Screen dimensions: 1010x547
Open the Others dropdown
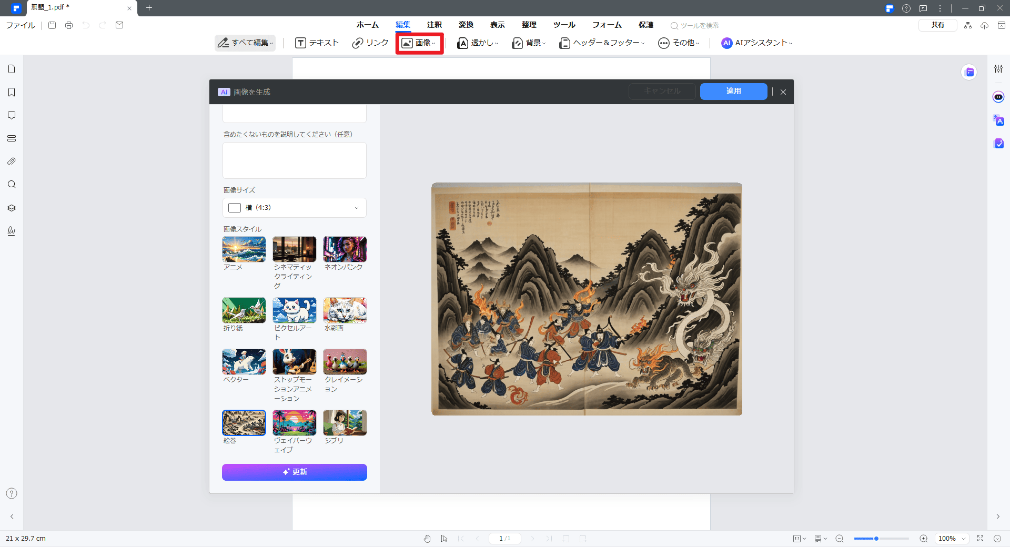679,43
